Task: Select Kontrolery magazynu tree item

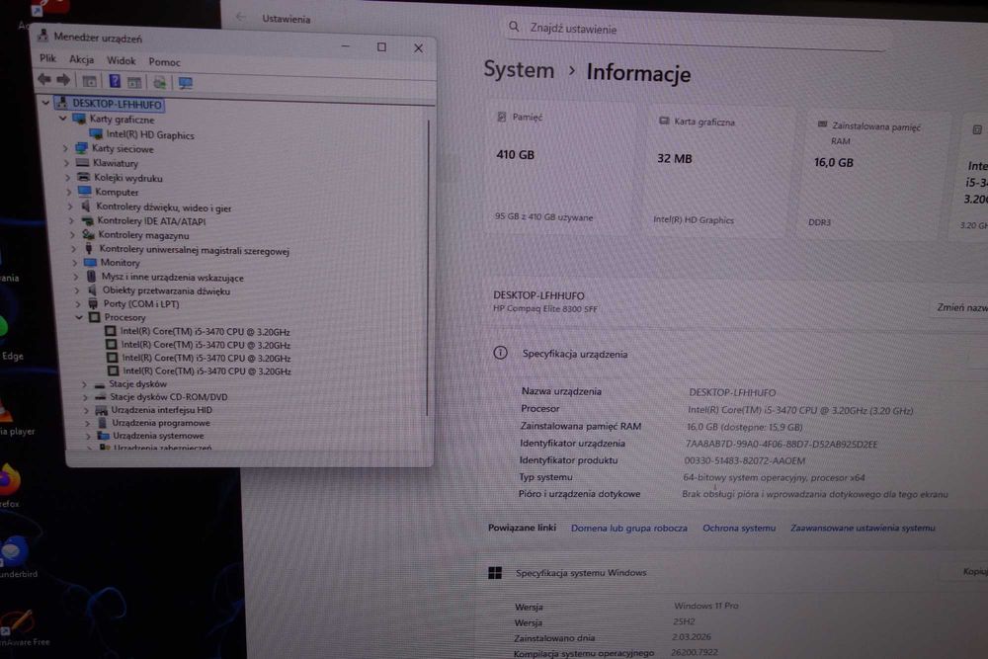Action: point(143,235)
